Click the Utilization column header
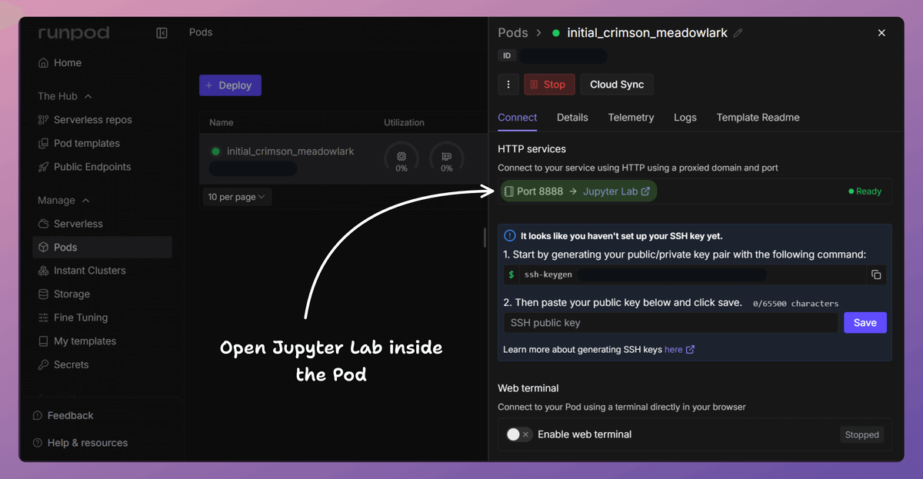The height and width of the screenshot is (479, 923). pyautogui.click(x=404, y=122)
